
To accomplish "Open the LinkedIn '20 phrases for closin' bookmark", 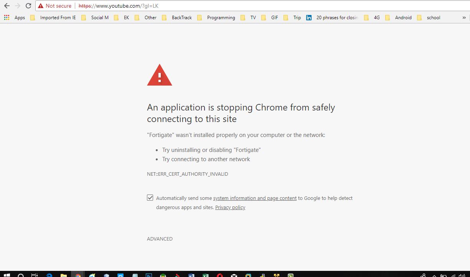I will coord(332,18).
